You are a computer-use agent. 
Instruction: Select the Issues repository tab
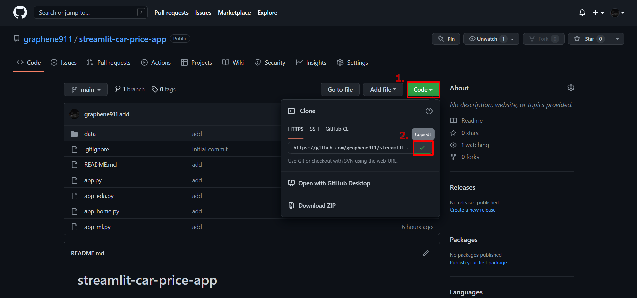click(x=63, y=63)
